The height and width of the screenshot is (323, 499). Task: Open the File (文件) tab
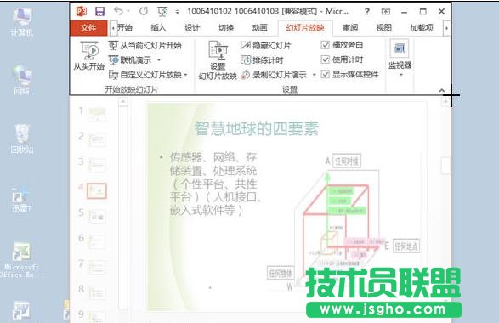(x=88, y=28)
